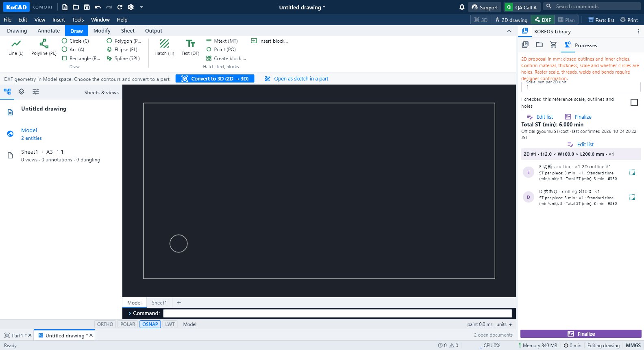
Task: Undo the last action
Action: (x=98, y=7)
